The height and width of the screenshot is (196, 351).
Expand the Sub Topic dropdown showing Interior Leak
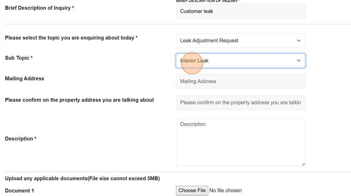[240, 60]
